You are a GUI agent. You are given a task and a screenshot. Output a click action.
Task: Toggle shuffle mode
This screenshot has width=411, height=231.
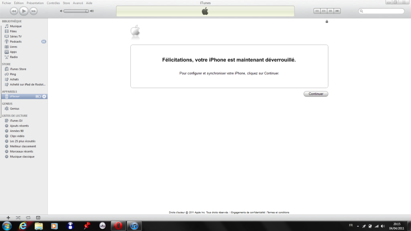pyautogui.click(x=18, y=218)
